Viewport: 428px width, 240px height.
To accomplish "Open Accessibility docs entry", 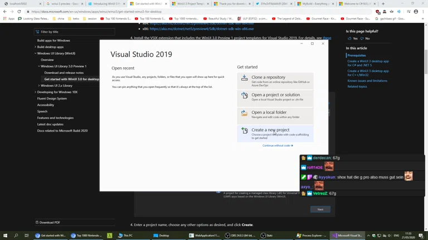I will tap(46, 105).
